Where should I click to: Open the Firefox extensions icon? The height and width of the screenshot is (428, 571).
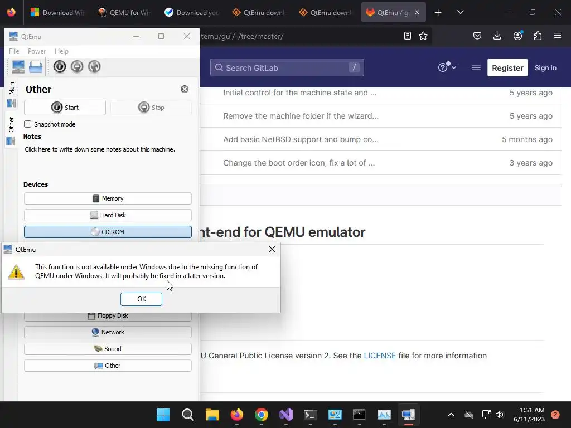(538, 36)
